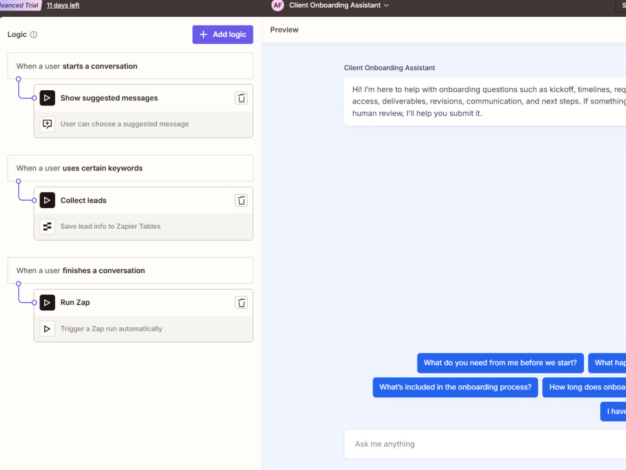
Task: Select the 'uses certain keywords' trigger
Action: coord(130,168)
